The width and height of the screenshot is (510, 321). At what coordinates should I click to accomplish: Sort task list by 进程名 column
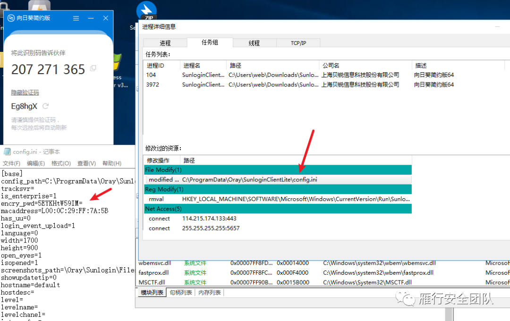point(203,65)
